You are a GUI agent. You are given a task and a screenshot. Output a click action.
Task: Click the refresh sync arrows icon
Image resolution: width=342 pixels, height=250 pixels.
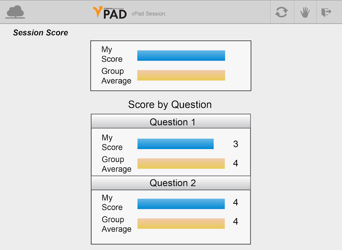coord(281,12)
